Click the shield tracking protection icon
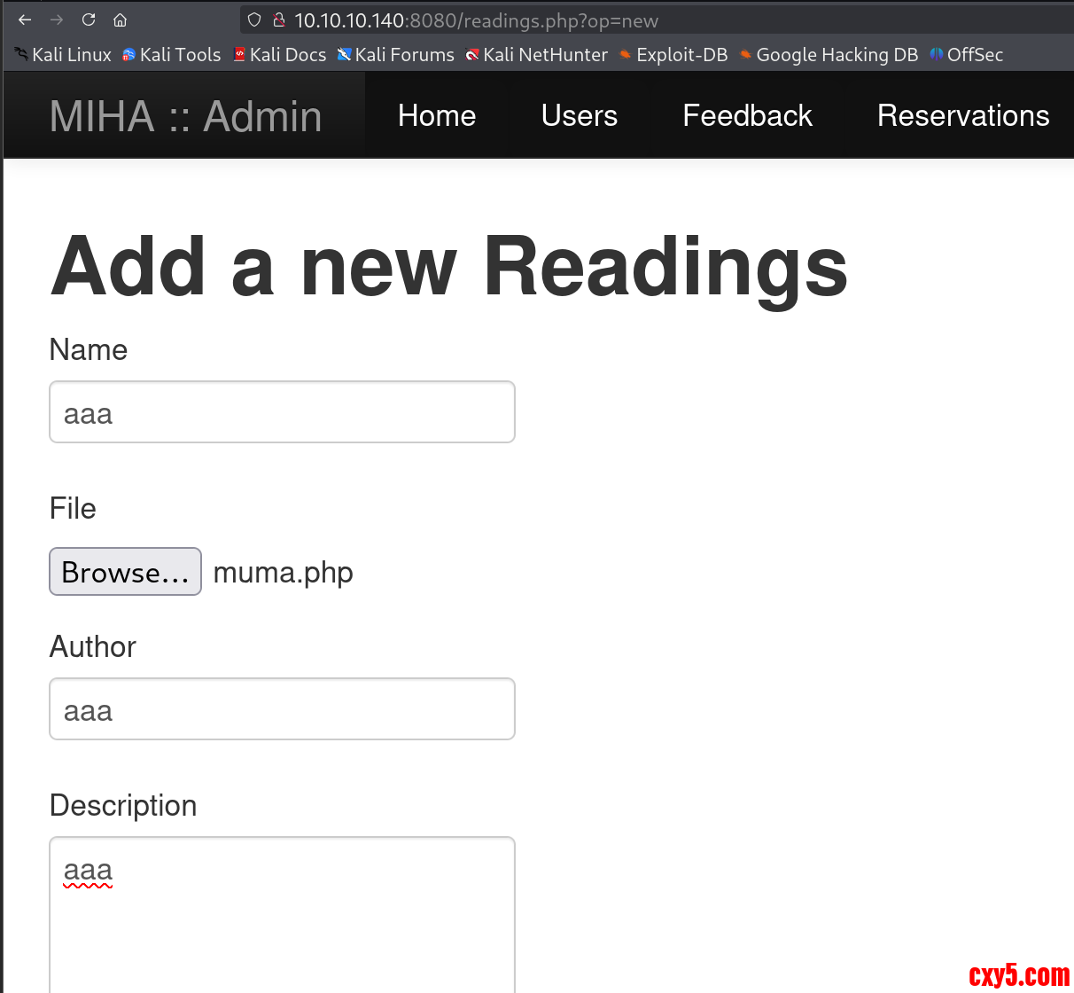Viewport: 1074px width, 993px height. click(254, 20)
